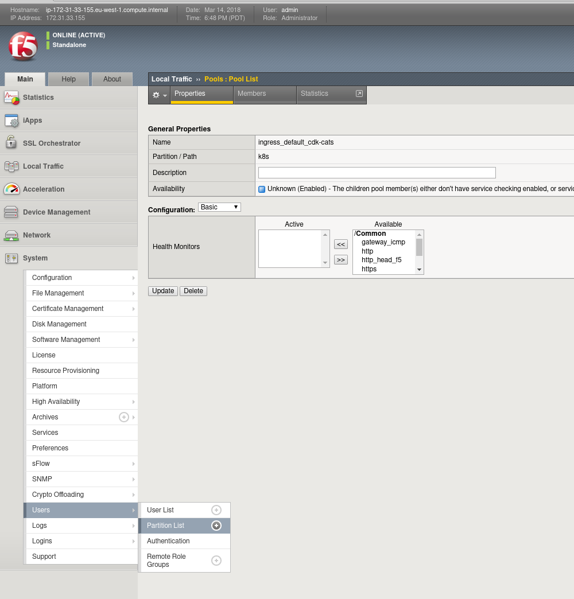Click the SSL Orchestrator lock icon

11,143
